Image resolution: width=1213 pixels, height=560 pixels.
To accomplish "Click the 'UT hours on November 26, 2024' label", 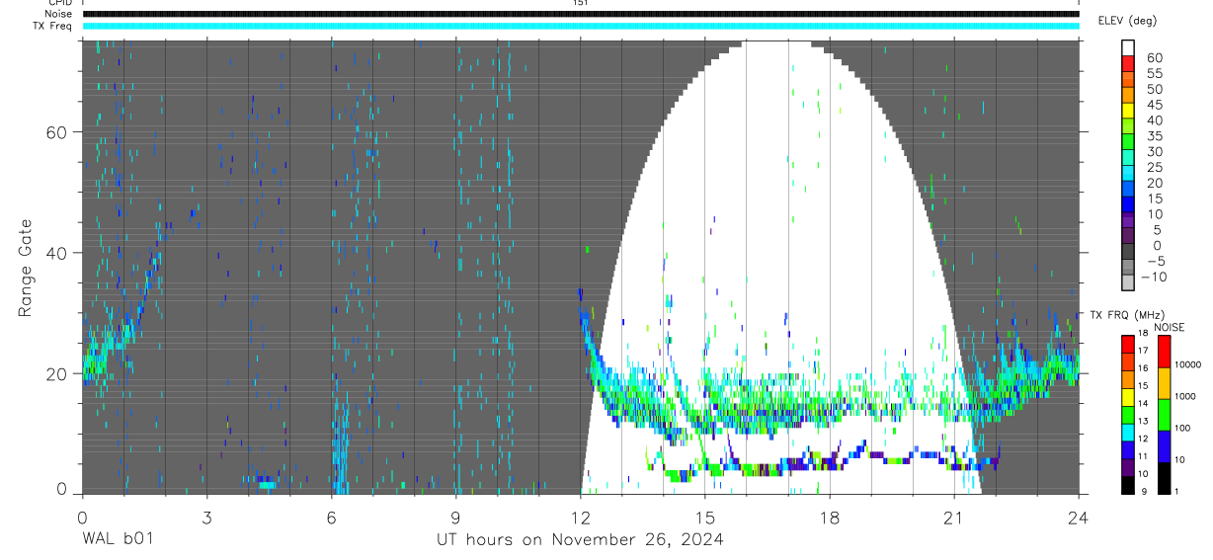I will pos(580,539).
